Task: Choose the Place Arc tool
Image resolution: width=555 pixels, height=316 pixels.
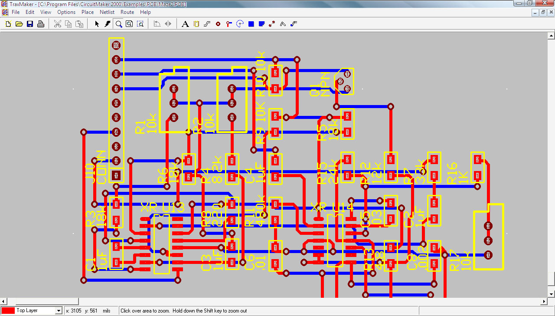Action: (x=239, y=24)
